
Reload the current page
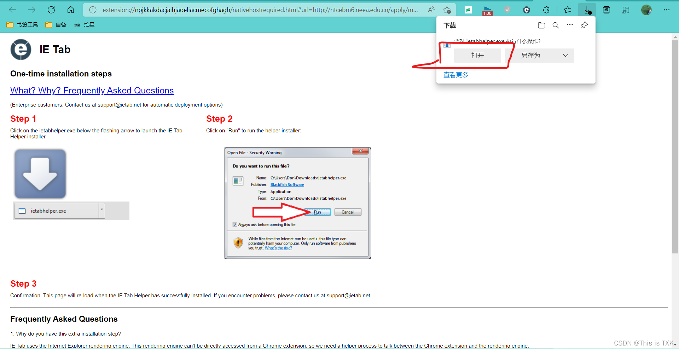tap(51, 10)
